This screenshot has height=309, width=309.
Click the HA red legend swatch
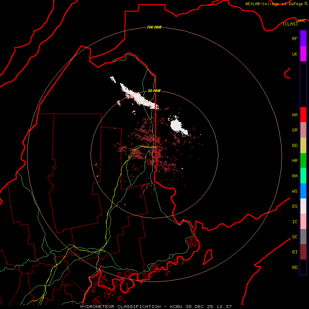pos(303,115)
